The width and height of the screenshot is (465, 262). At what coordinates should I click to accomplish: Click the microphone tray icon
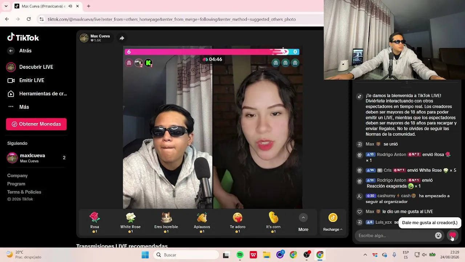click(x=394, y=255)
